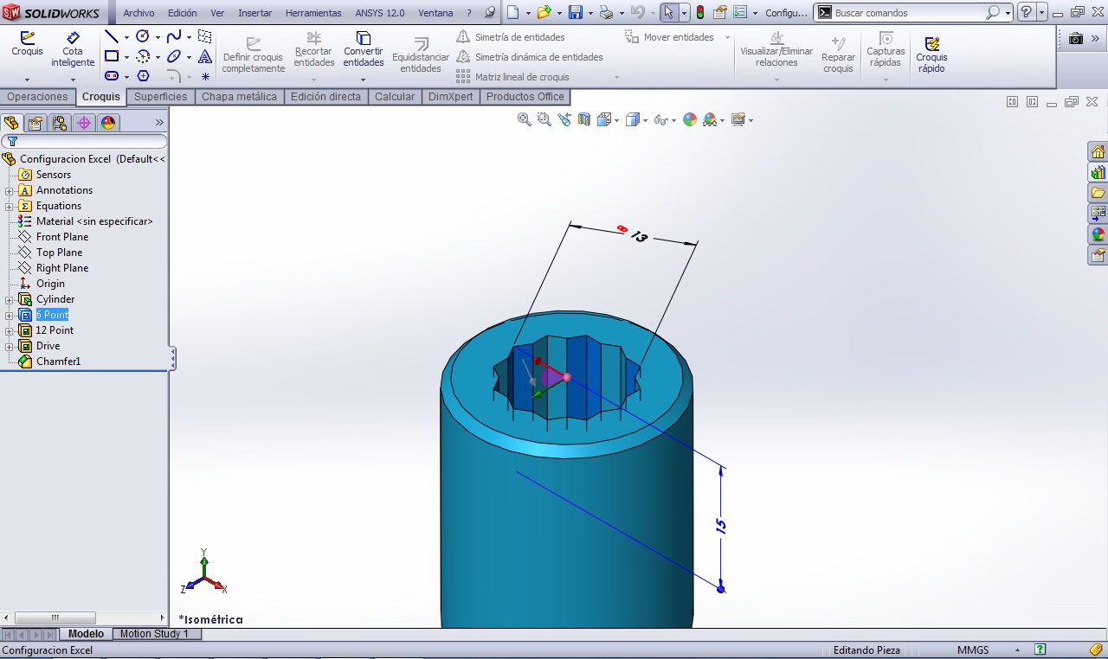Open the Convertir entidades dropdown arrow
Image resolution: width=1108 pixels, height=659 pixels.
click(x=364, y=80)
